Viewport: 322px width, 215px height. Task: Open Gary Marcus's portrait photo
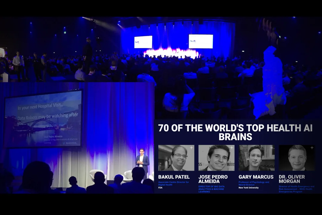click(x=257, y=158)
